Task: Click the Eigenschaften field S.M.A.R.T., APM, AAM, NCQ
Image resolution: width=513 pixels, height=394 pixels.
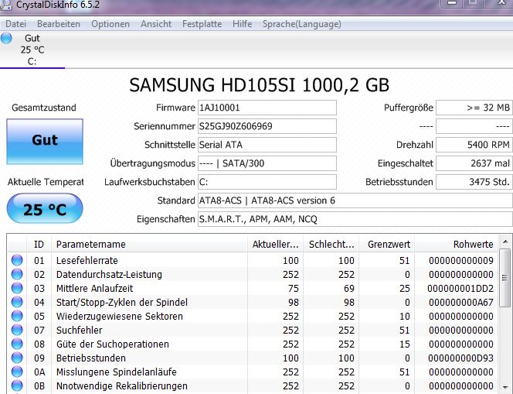Action: click(355, 219)
